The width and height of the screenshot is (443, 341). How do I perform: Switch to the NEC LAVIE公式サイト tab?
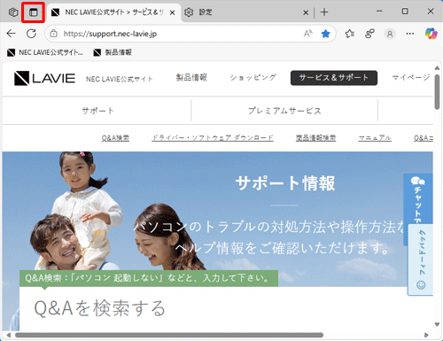pyautogui.click(x=113, y=12)
